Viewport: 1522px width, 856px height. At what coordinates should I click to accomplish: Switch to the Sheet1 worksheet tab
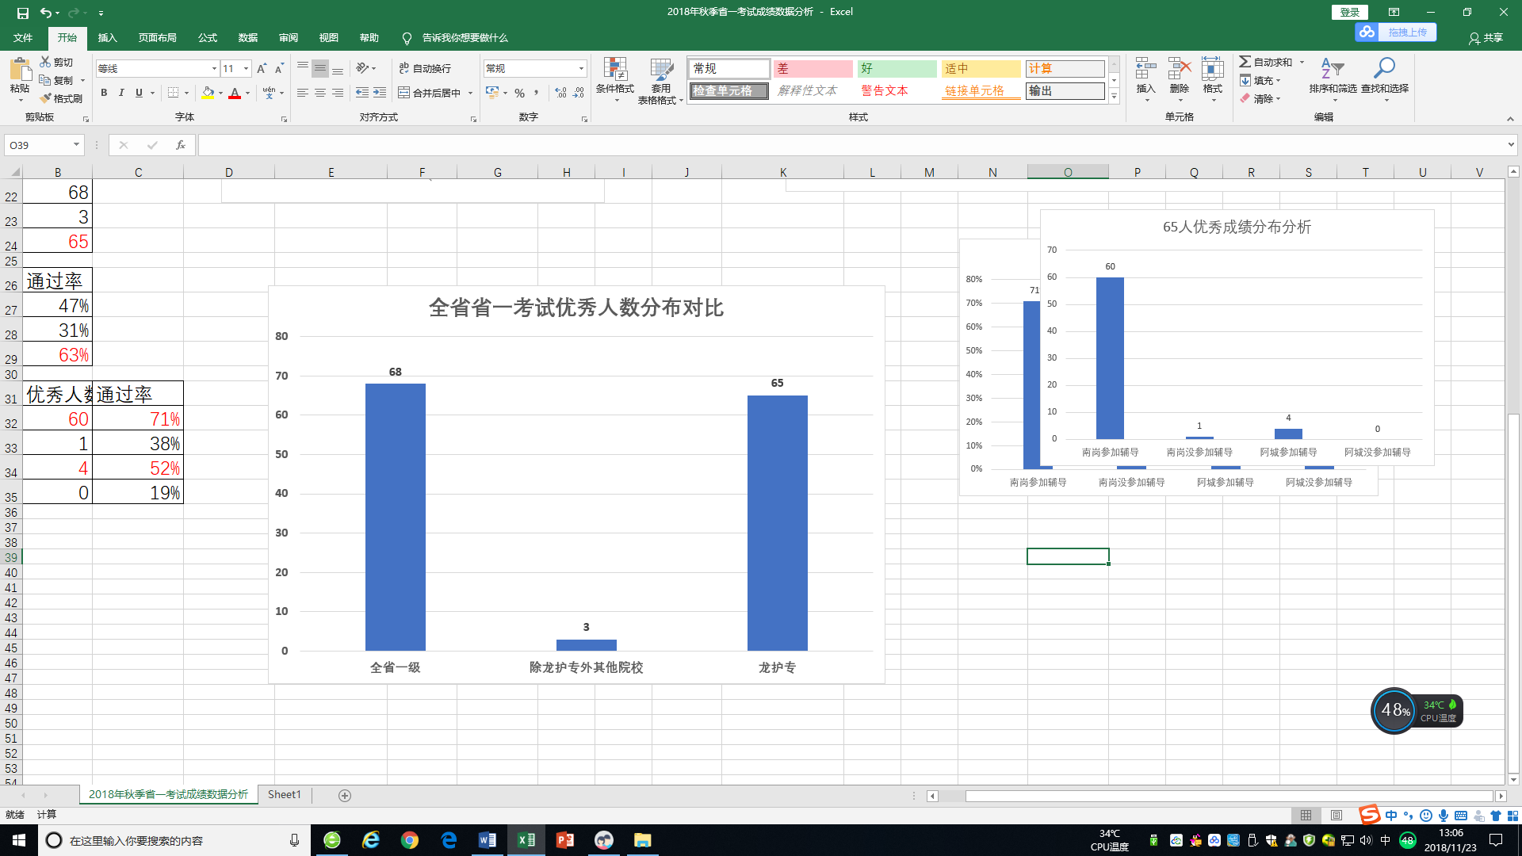[284, 794]
